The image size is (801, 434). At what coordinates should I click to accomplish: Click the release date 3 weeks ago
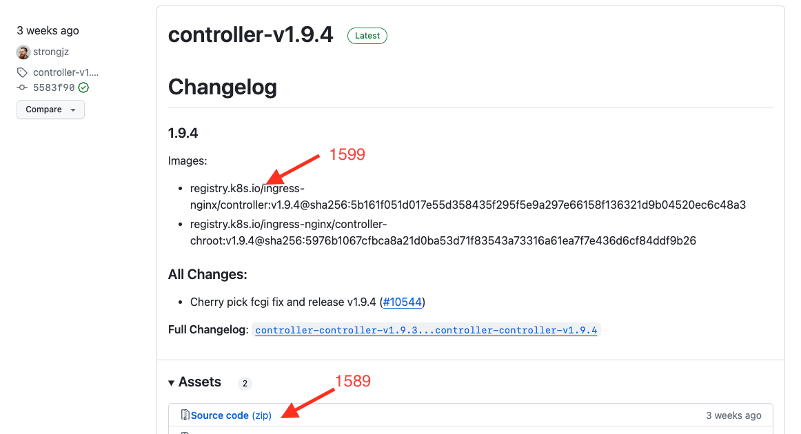(47, 30)
